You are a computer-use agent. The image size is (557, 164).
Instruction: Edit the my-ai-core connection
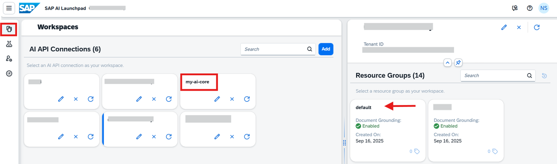point(217,99)
